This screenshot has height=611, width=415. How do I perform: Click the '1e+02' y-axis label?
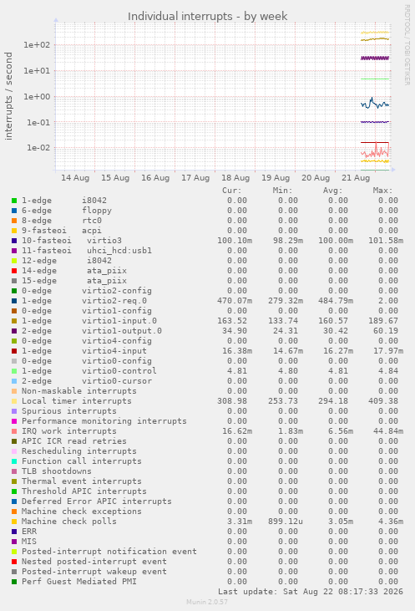click(37, 45)
